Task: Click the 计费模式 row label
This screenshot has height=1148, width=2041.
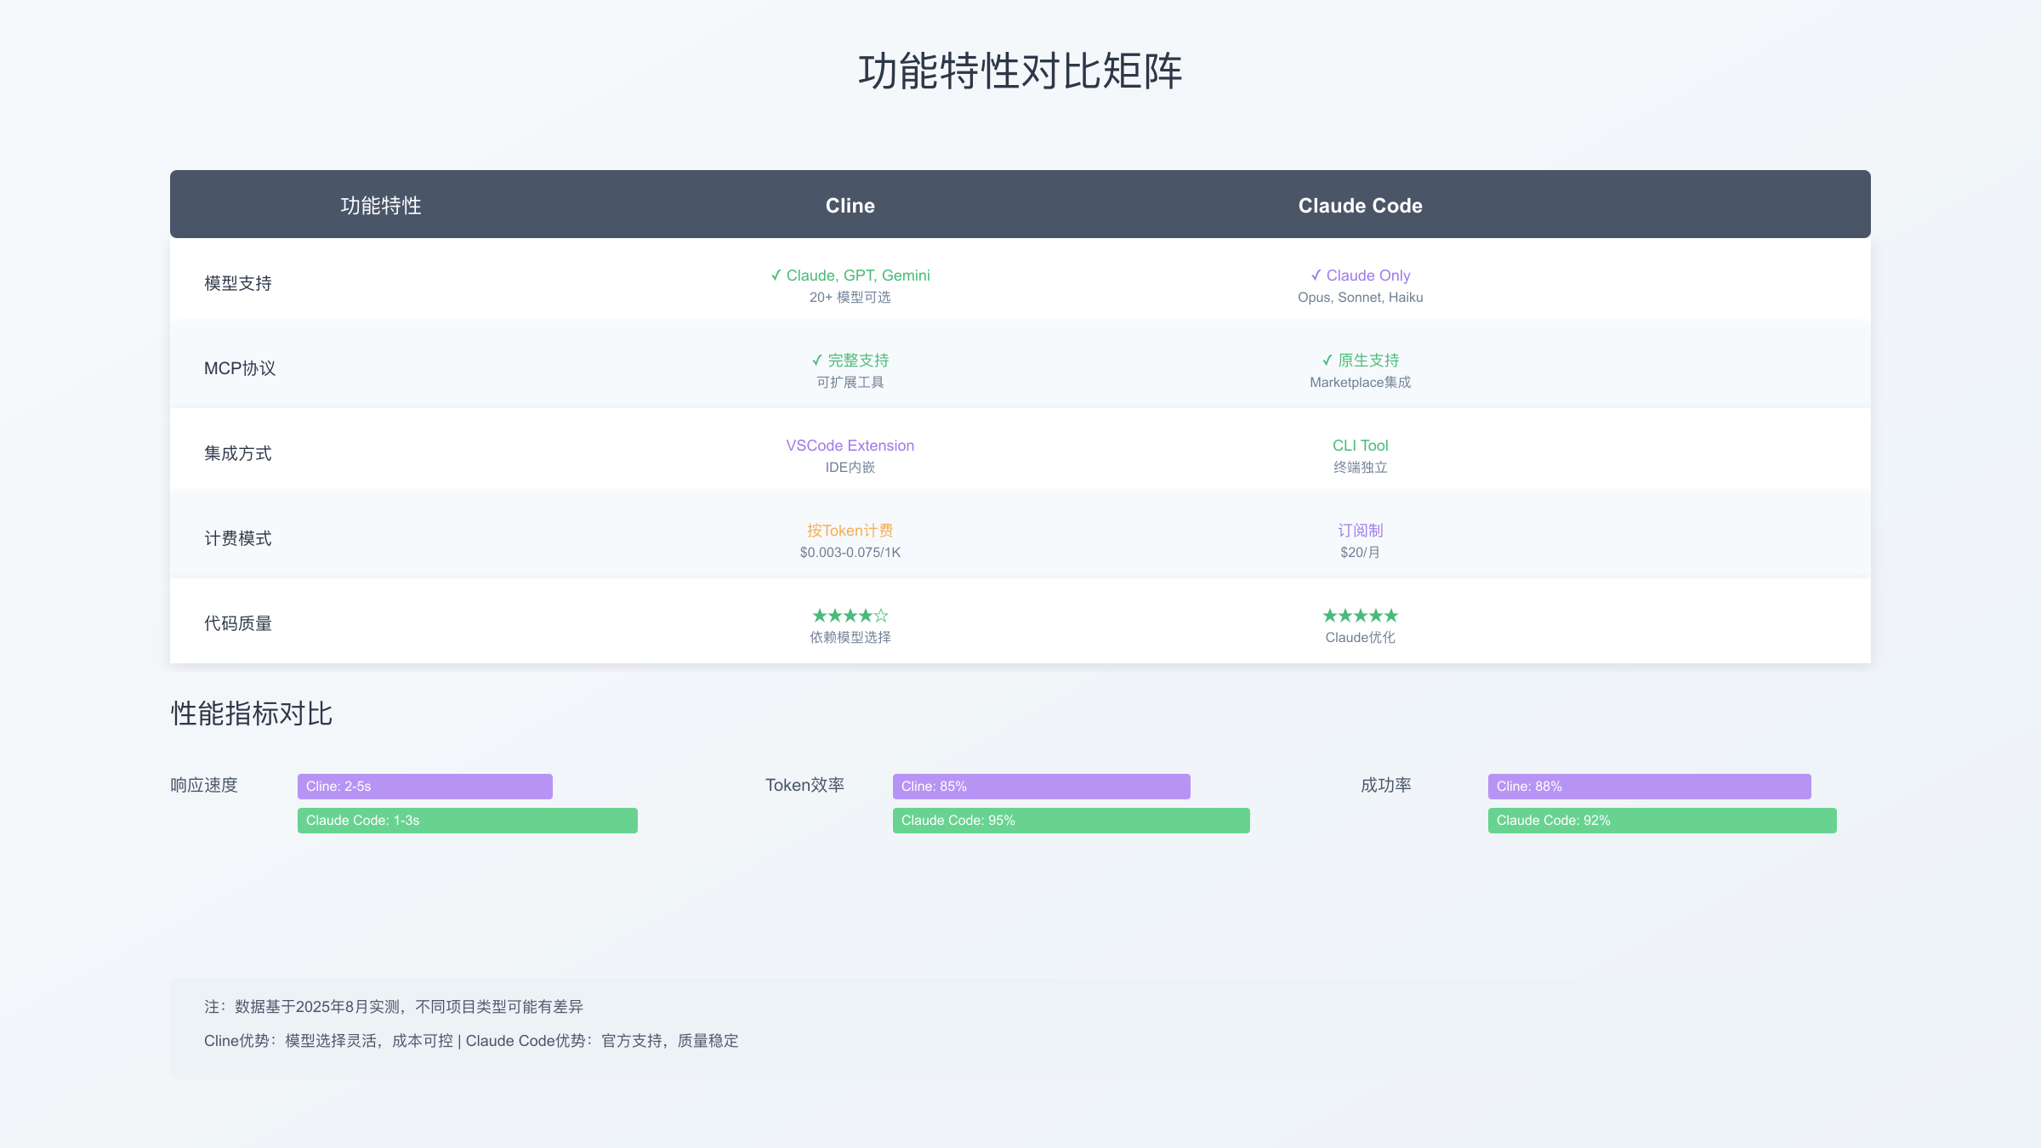Action: (x=238, y=538)
